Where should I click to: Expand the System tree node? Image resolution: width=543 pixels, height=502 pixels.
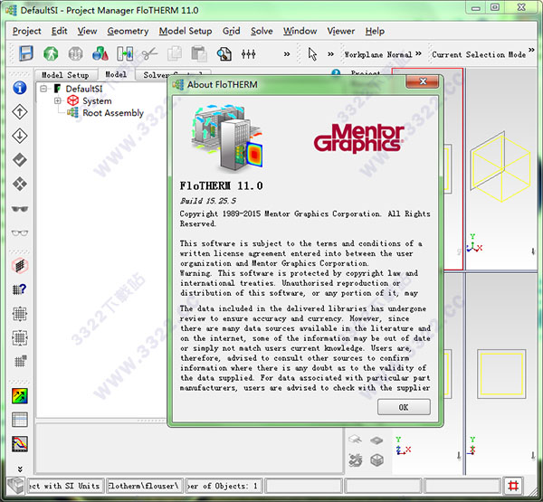tap(58, 100)
